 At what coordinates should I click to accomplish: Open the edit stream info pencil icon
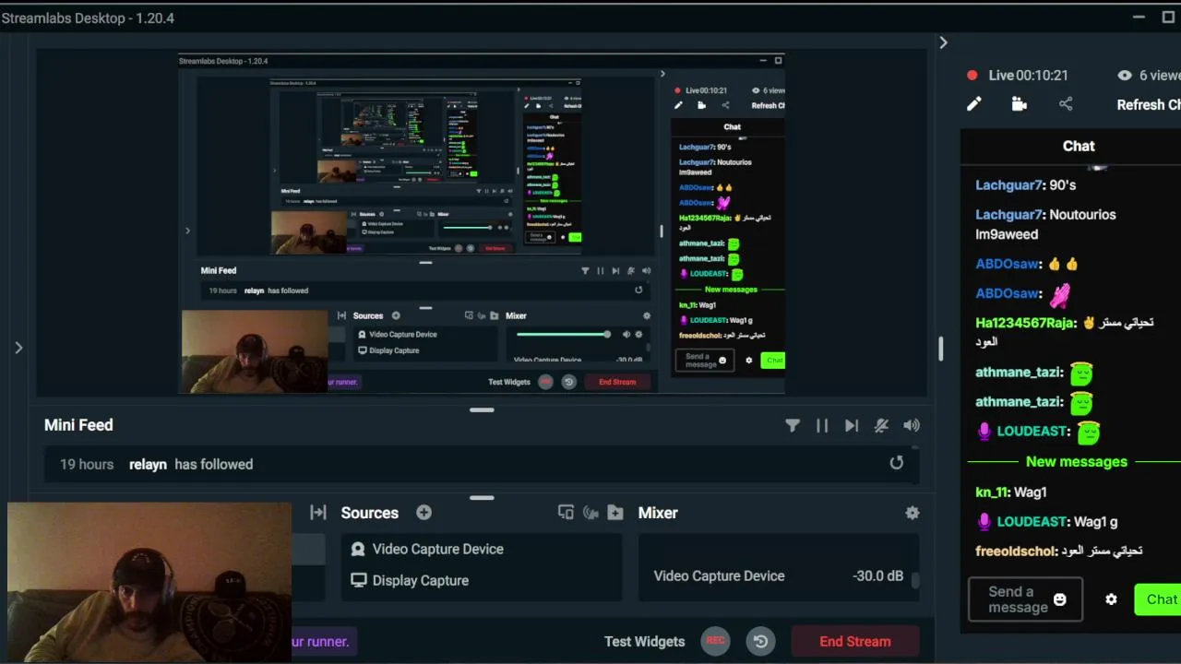pos(973,104)
